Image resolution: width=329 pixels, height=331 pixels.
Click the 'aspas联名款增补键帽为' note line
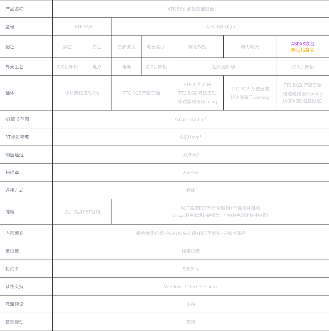point(220,215)
